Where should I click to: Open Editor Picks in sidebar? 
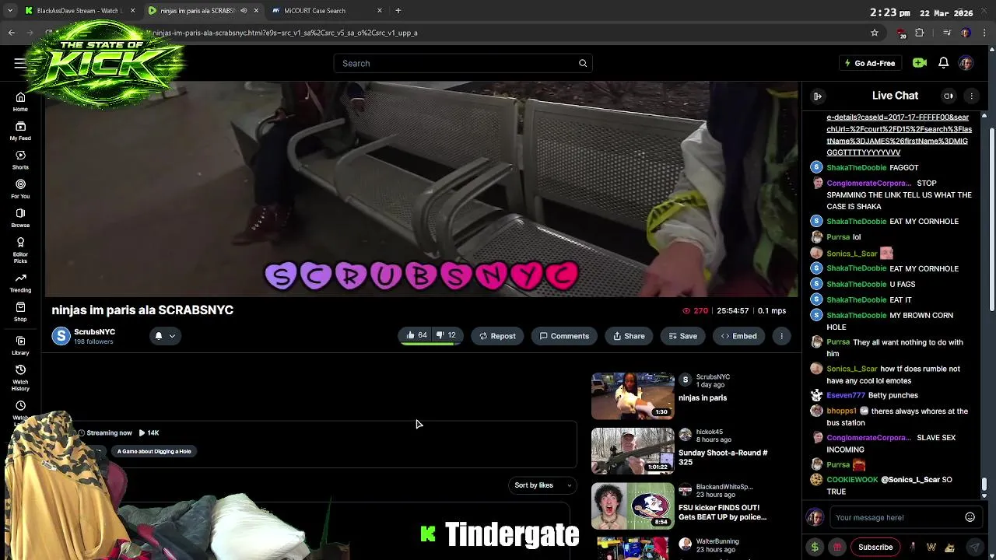pyautogui.click(x=20, y=250)
